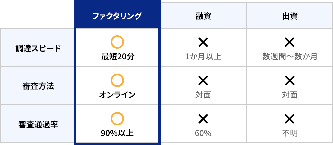The height and width of the screenshot is (145, 333).
Task: Click the 最短20分 text
Action: click(117, 56)
